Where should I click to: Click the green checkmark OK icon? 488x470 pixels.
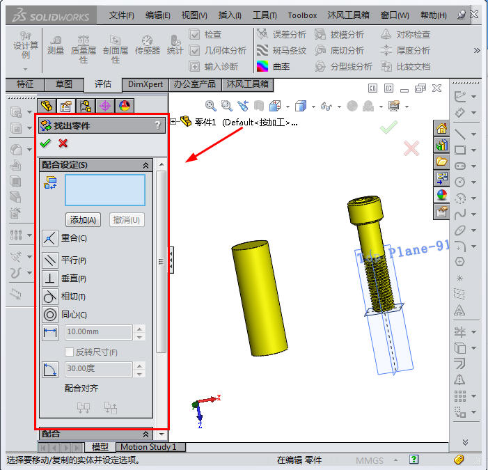coord(46,143)
